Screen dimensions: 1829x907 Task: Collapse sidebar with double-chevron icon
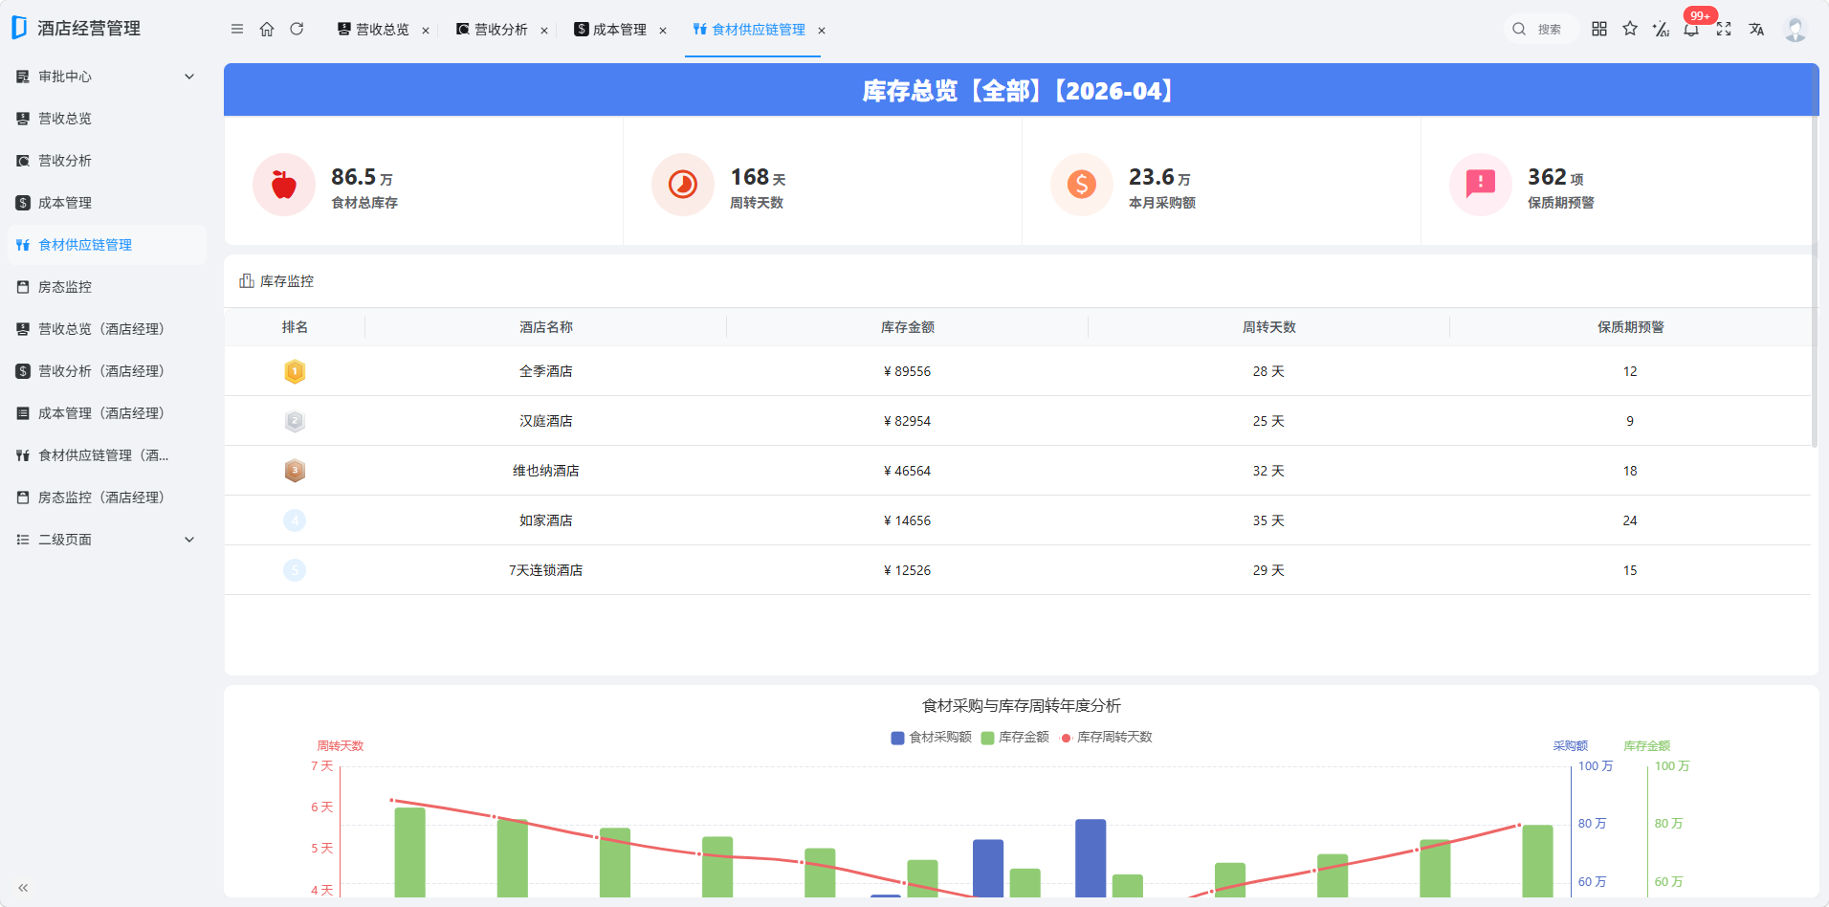point(23,888)
